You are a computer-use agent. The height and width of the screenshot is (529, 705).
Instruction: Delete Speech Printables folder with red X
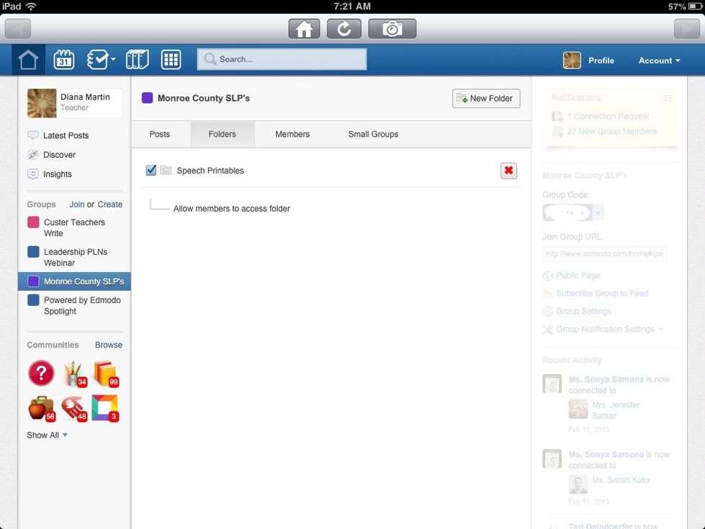point(509,171)
